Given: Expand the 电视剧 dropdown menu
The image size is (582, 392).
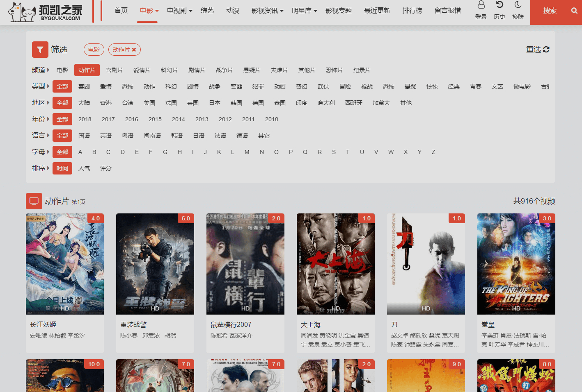Looking at the screenshot, I should 180,11.
